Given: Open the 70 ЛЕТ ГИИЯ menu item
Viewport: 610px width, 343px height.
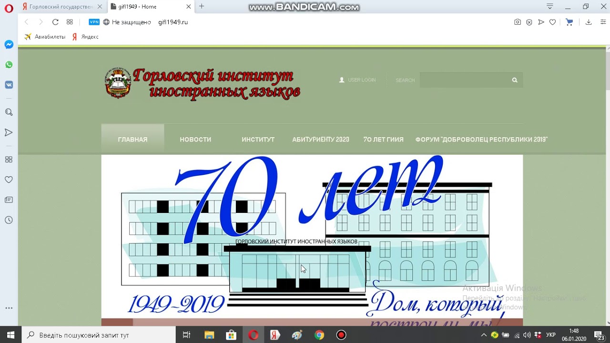Looking at the screenshot, I should [383, 140].
